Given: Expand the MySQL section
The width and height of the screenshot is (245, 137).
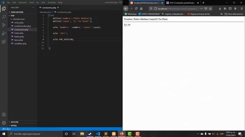Looking at the screenshot, I should pos(23,126).
